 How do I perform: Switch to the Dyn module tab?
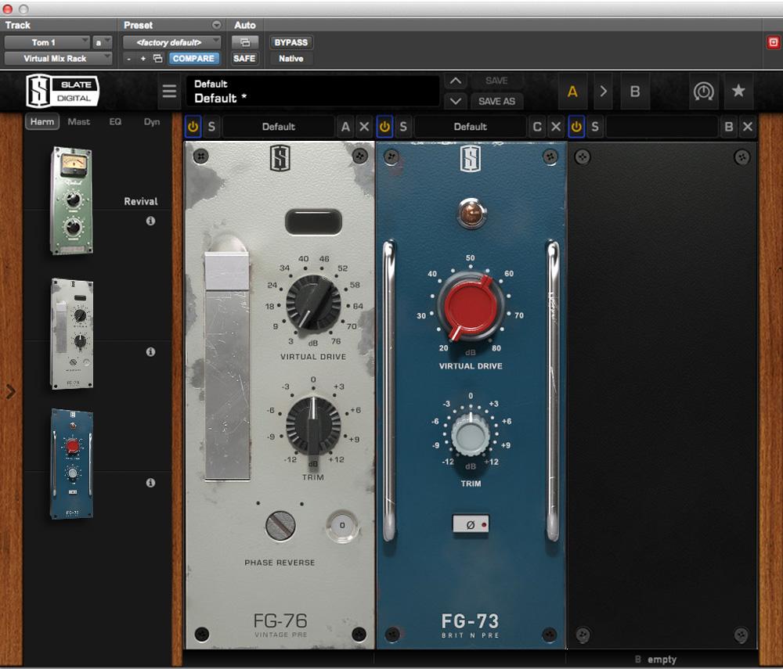[x=152, y=122]
